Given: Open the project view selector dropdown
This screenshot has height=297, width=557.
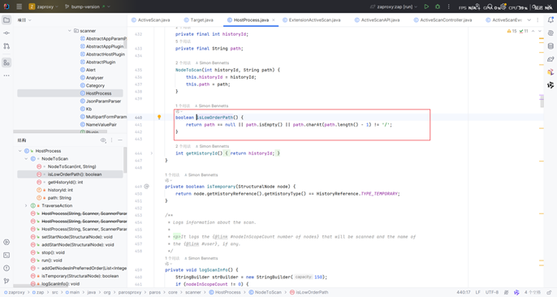Looking at the screenshot, I should pos(24,20).
